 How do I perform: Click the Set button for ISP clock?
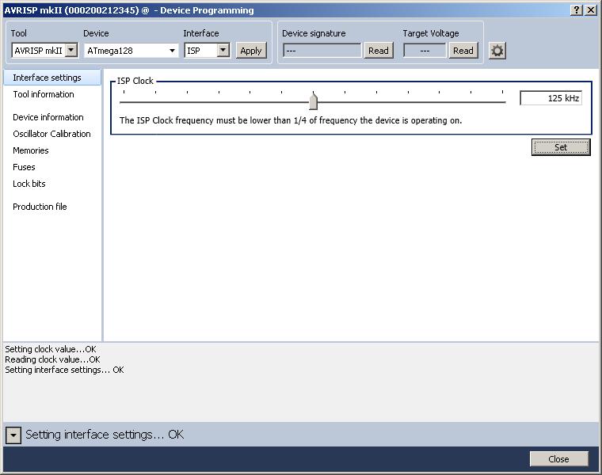click(x=561, y=147)
